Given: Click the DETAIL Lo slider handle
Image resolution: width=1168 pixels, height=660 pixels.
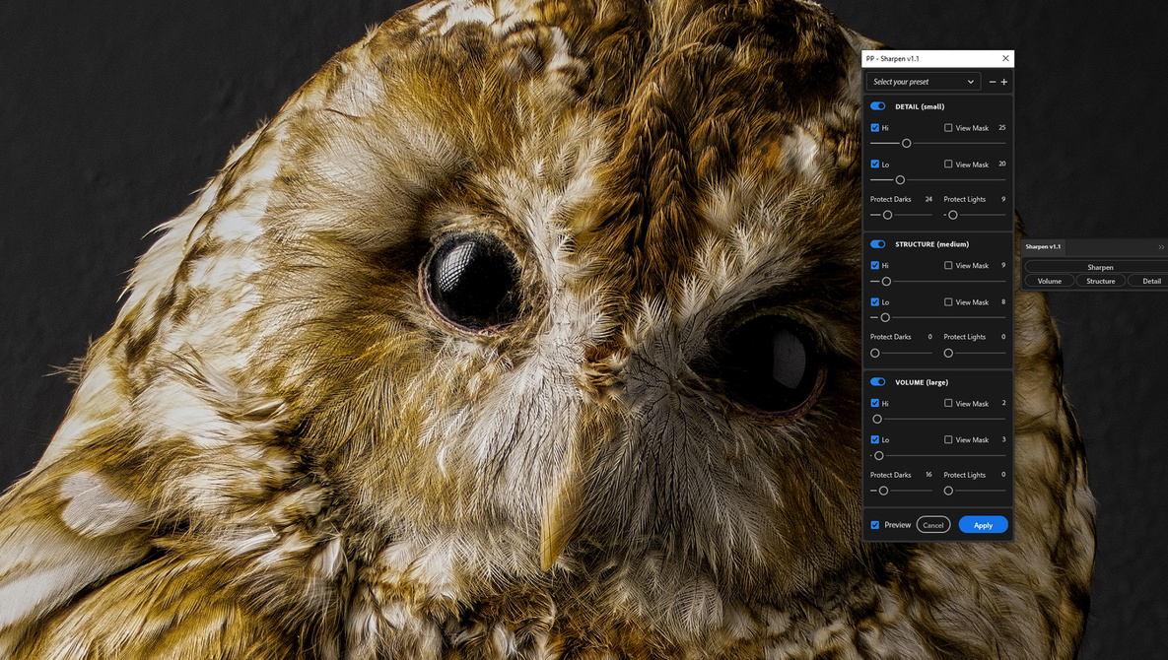Looking at the screenshot, I should [900, 179].
